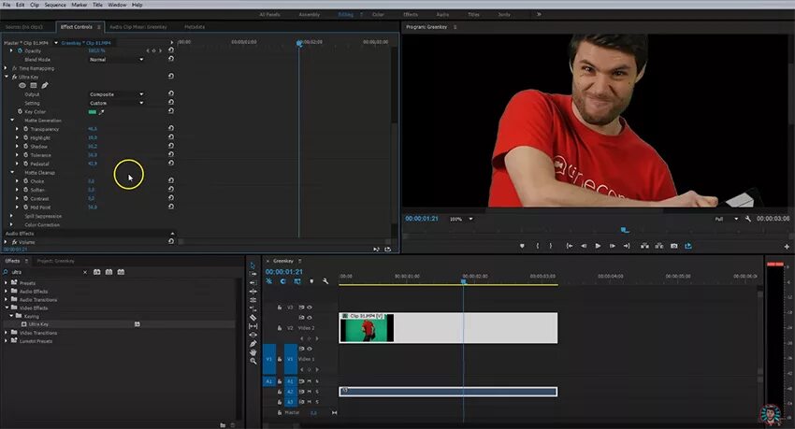Toggle Transparency animation stopwatch

point(25,129)
